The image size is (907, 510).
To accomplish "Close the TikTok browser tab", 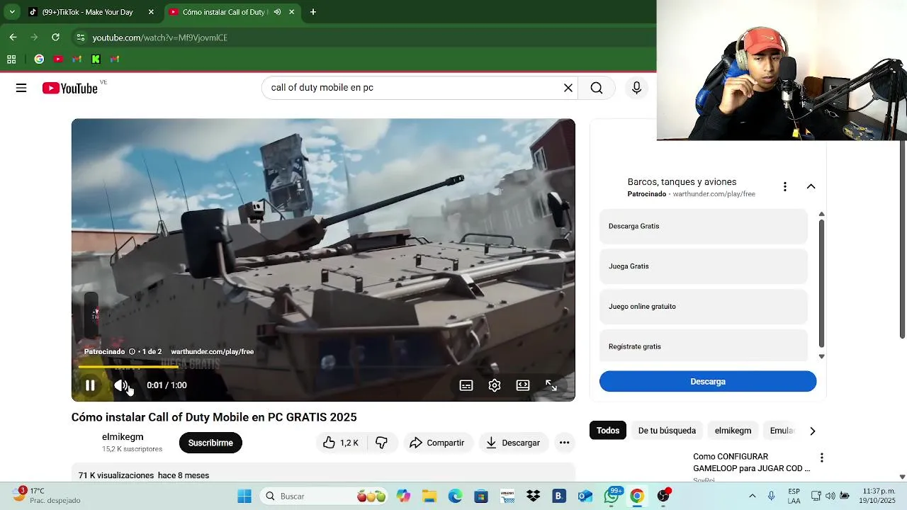I will click(151, 12).
